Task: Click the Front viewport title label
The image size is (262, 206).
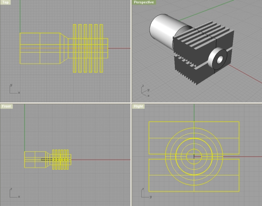Action: 7,106
